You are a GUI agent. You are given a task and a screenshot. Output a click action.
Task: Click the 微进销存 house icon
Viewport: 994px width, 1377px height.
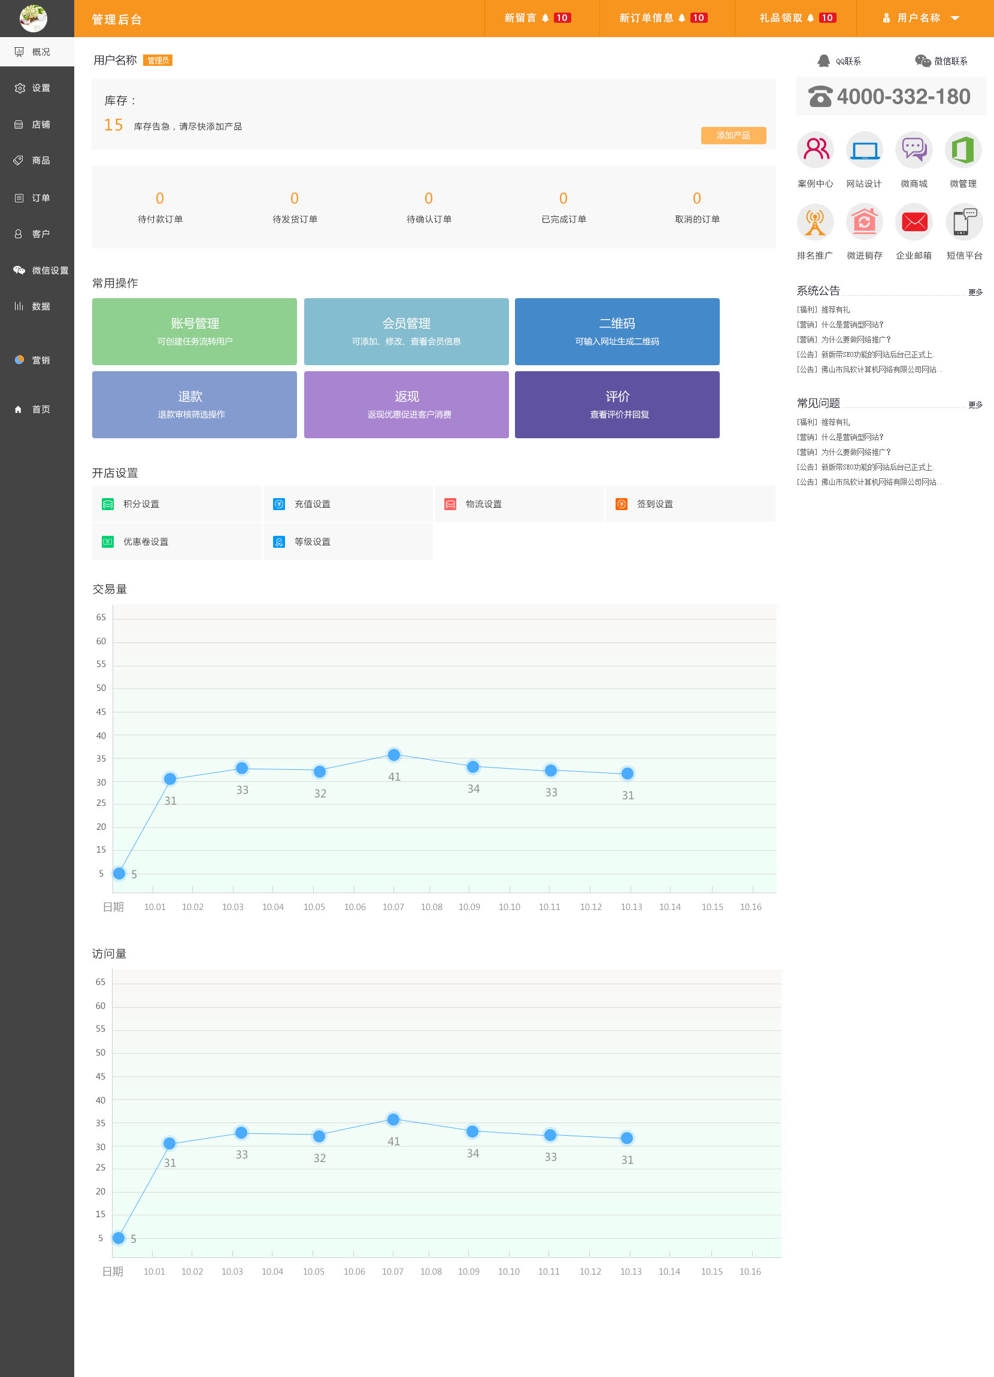[863, 222]
